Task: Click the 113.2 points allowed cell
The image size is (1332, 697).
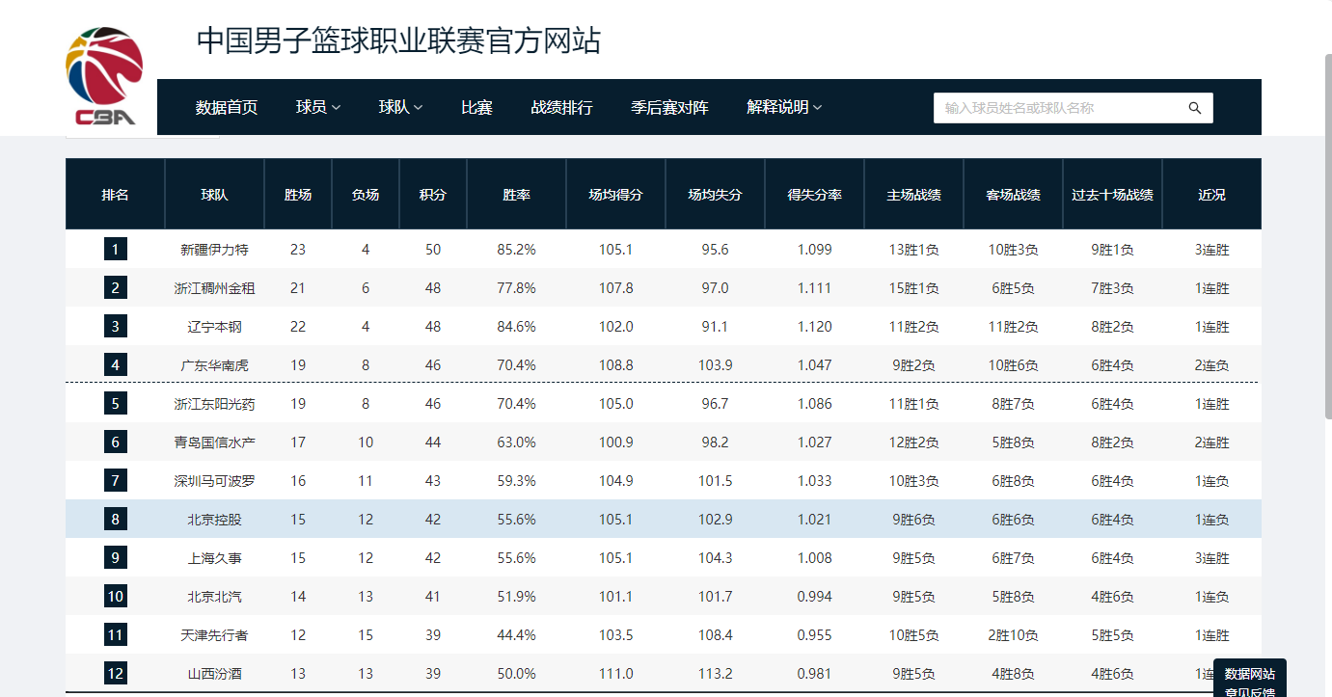Action: (x=715, y=674)
